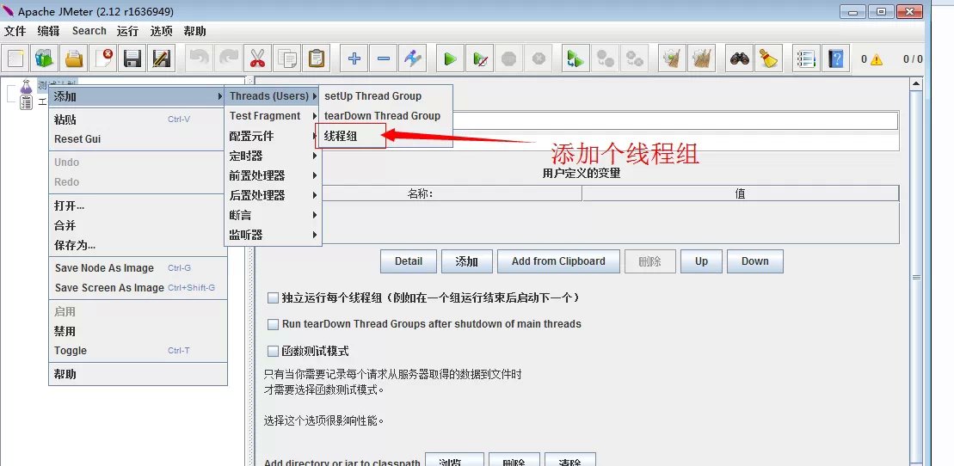The height and width of the screenshot is (466, 954).
Task: Click the Clear All double-broom icon
Action: point(702,59)
